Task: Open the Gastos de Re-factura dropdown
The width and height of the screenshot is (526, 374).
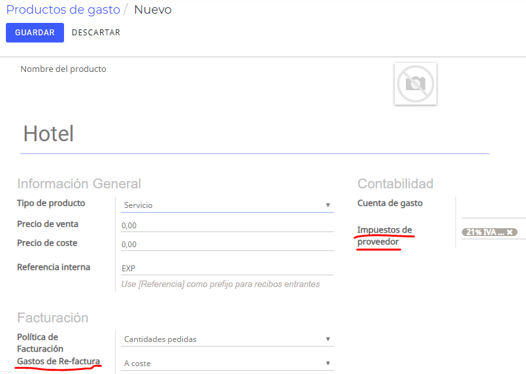Action: (x=227, y=364)
